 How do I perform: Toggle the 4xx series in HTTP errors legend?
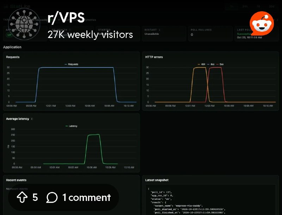(x=211, y=64)
